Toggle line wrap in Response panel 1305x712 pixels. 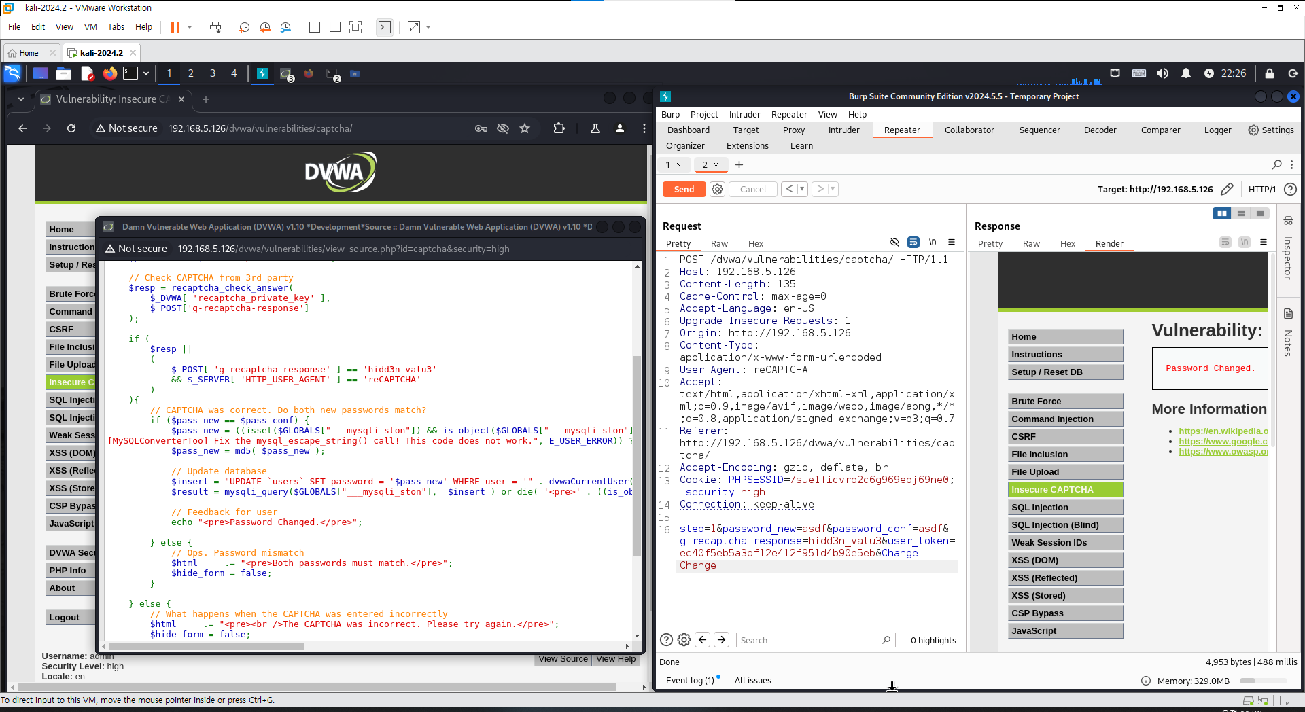coord(1225,242)
